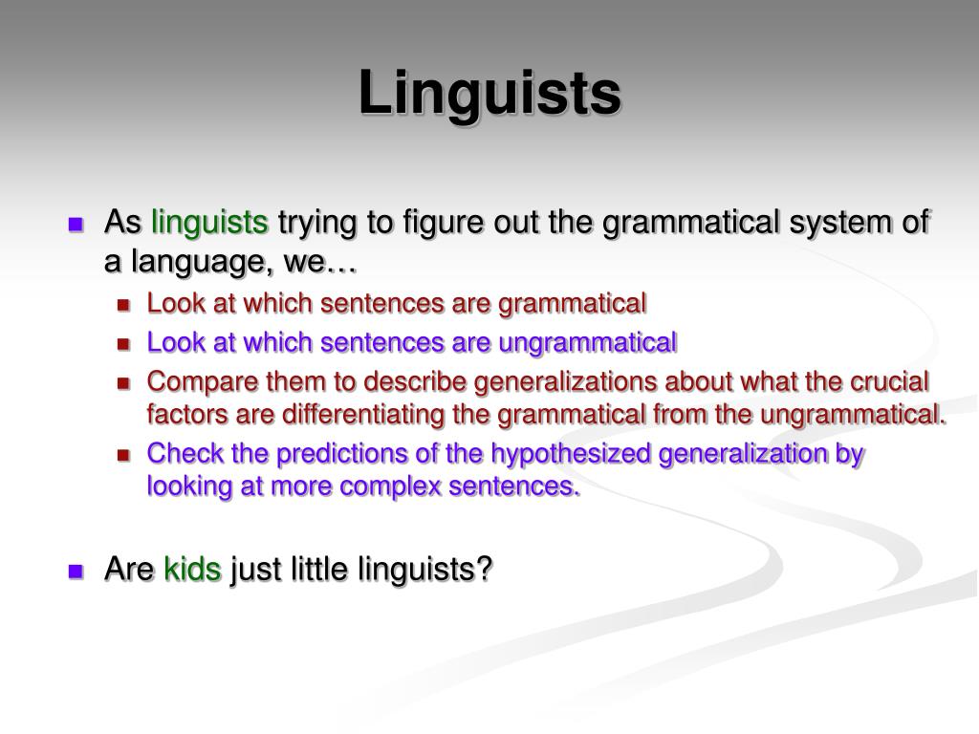
Task: Click the green word "kids"
Action: 192,570
